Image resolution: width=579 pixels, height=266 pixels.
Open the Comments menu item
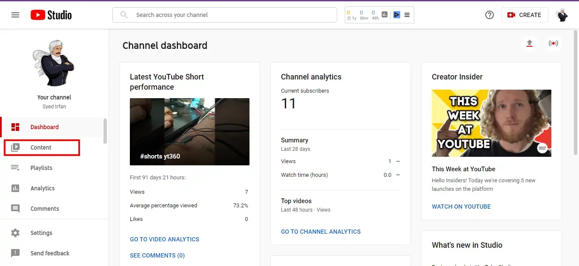(x=52, y=209)
